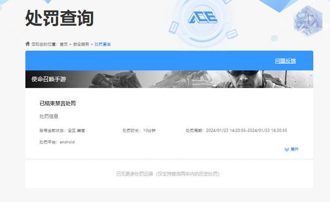The height and width of the screenshot is (209, 330).
Task: Click the 处罚时长: 10分钟 text
Action: [x=139, y=131]
